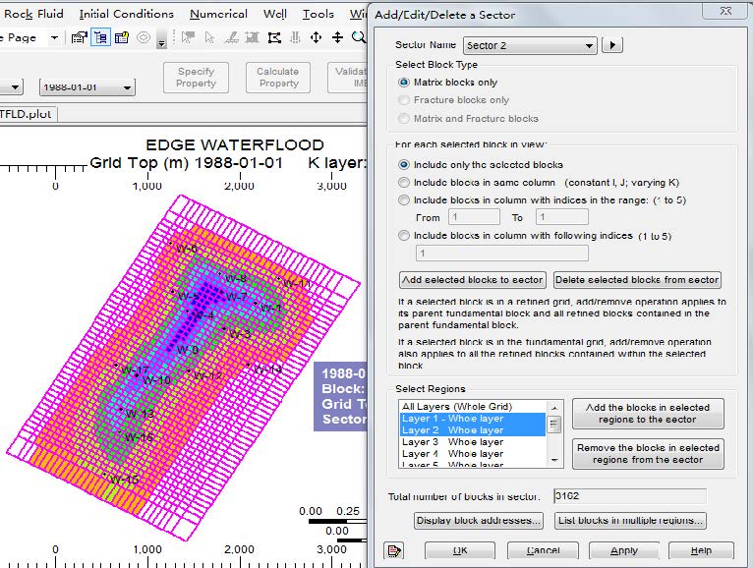Viewport: 753px width, 568px height.
Task: Click the notes icon beside OK button
Action: (x=395, y=550)
